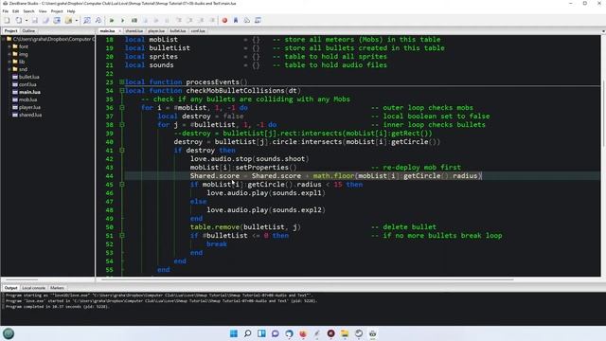606x341 pixels.
Task: Open the Project menu
Action: 57,11
